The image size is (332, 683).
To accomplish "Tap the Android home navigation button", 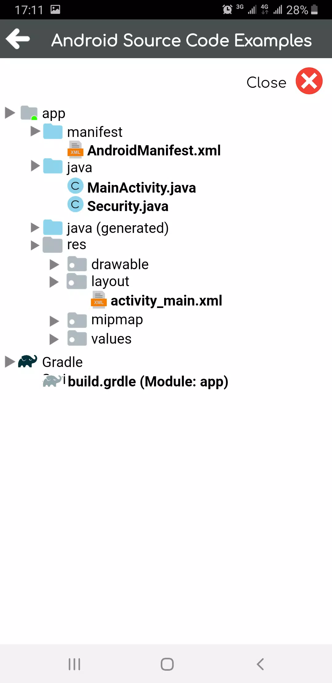I will (x=167, y=664).
